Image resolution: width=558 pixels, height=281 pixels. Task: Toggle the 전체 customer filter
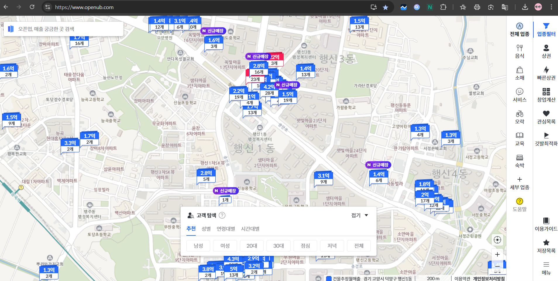click(x=359, y=246)
